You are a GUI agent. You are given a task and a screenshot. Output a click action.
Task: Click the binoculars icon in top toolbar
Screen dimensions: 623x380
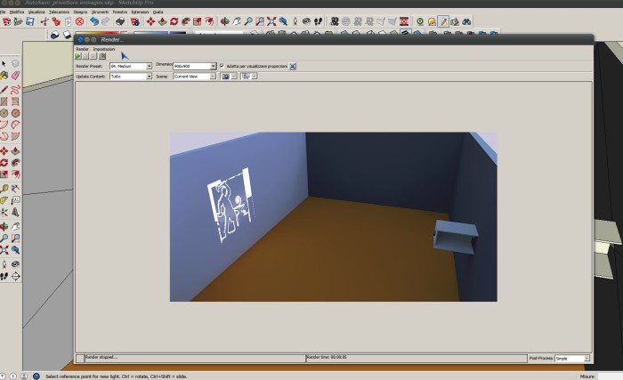(466, 21)
